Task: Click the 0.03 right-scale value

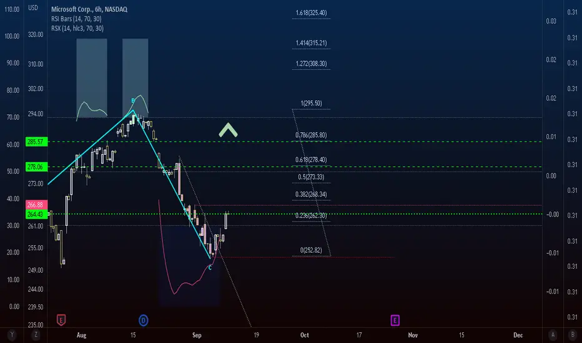Action: (551, 21)
